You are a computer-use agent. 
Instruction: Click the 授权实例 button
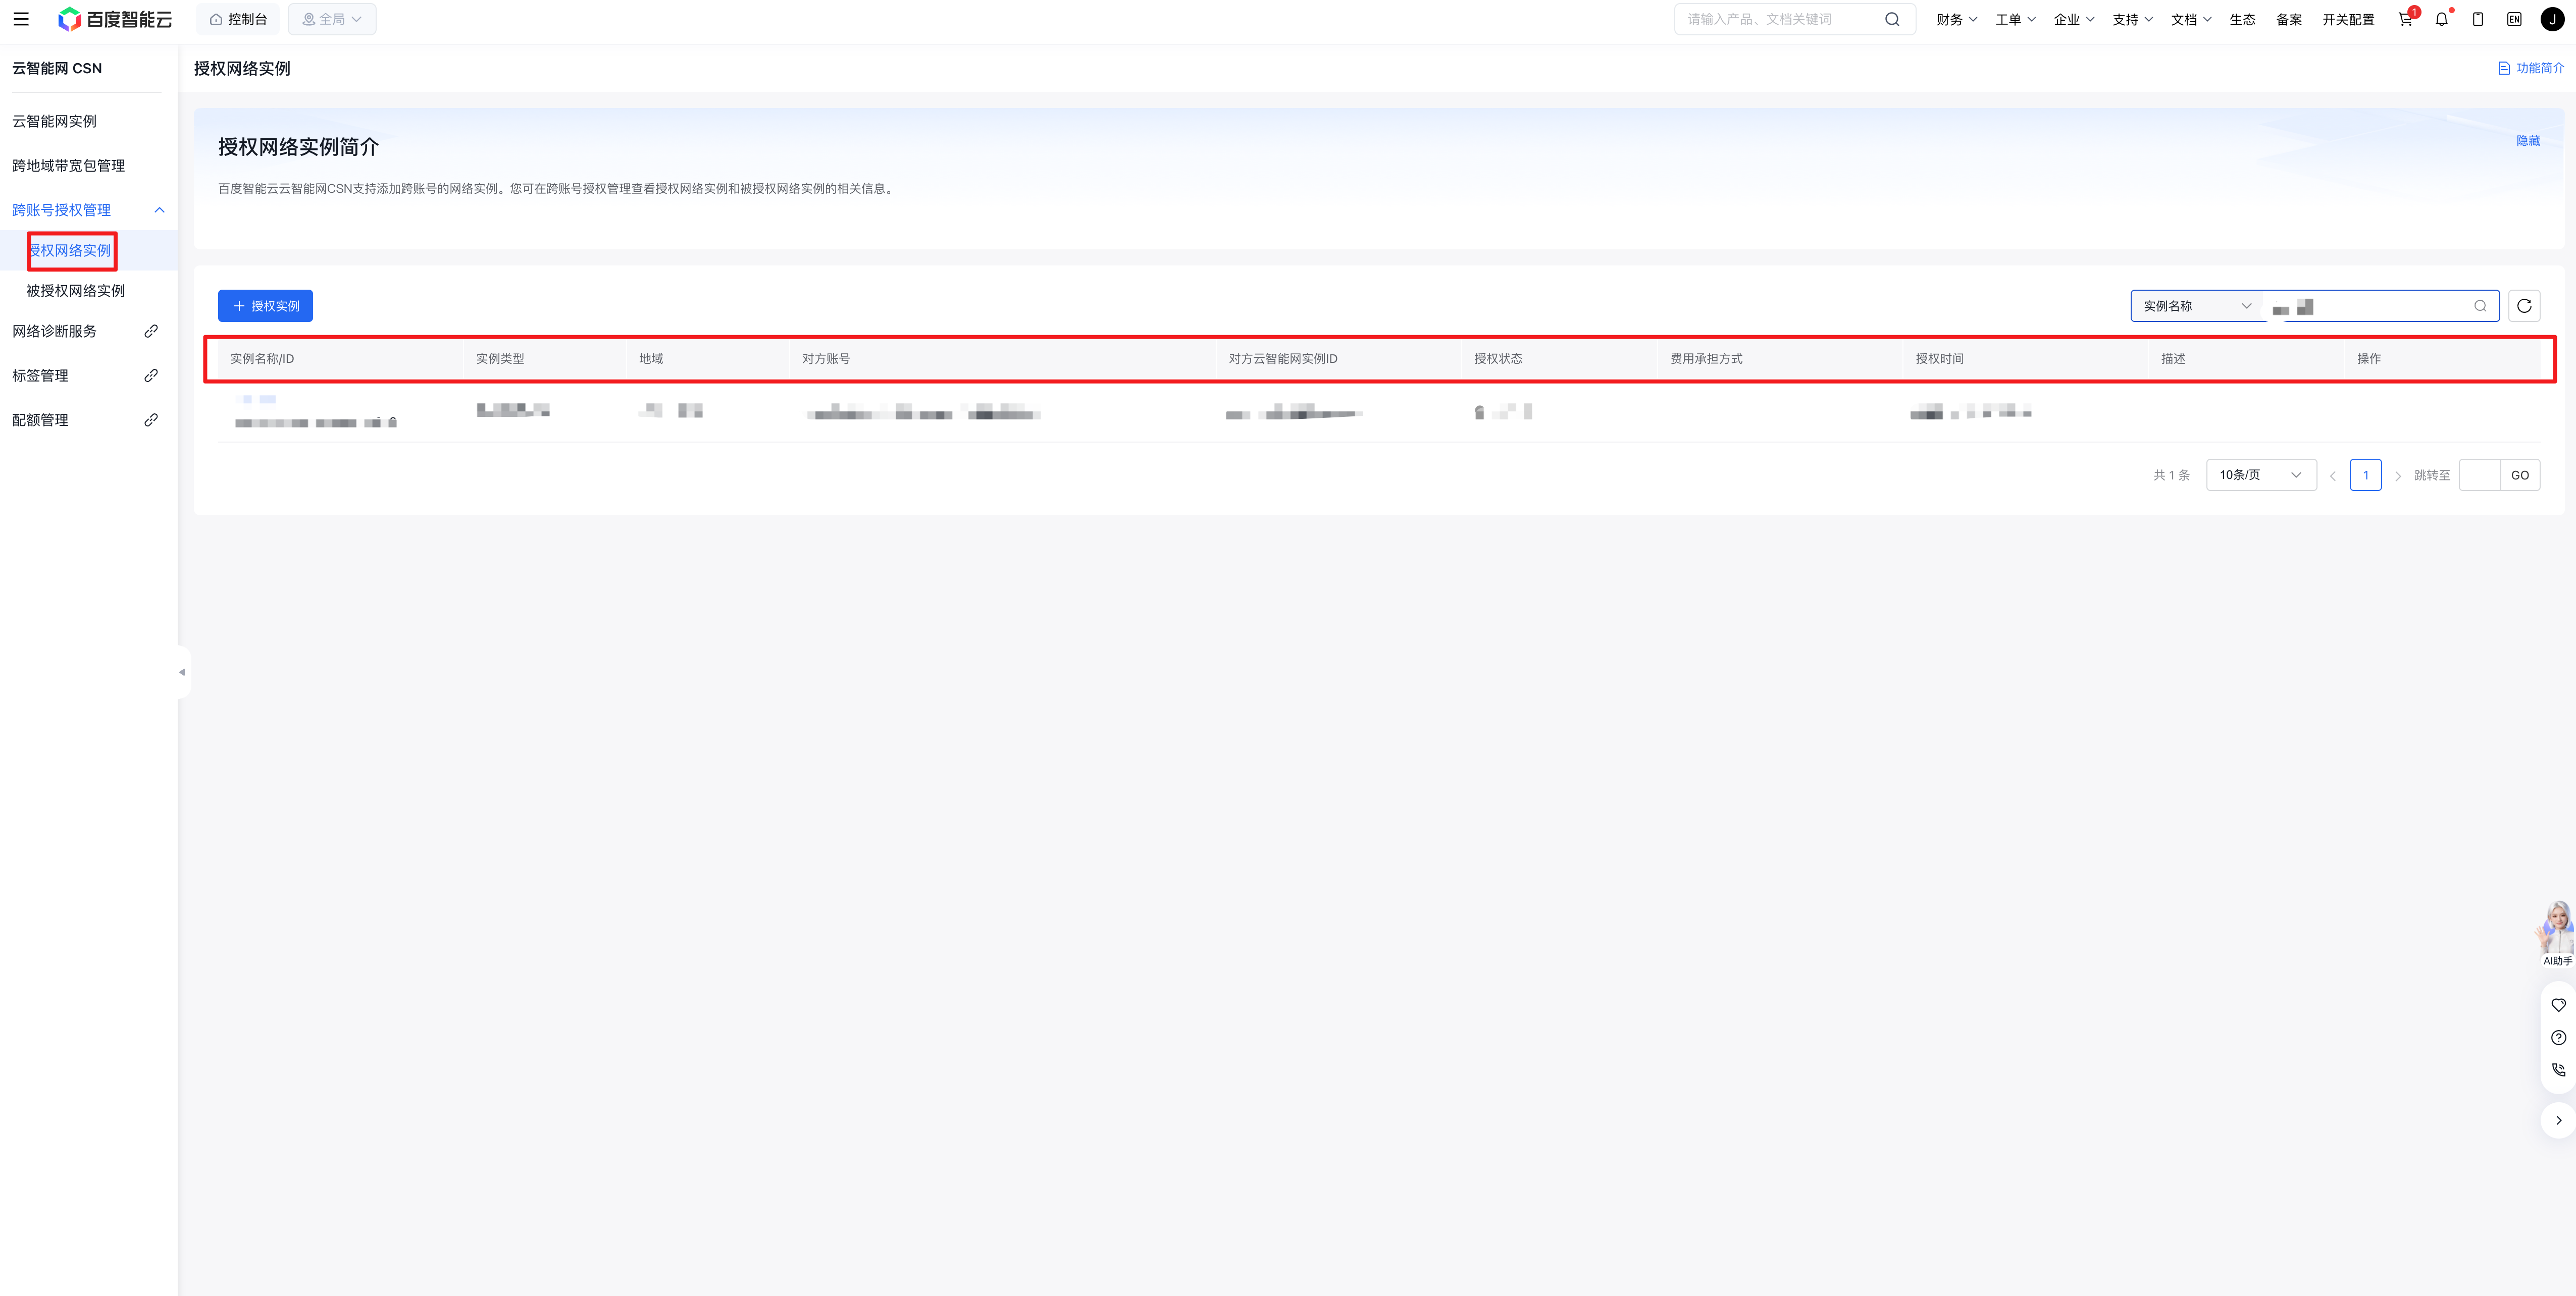tap(265, 306)
